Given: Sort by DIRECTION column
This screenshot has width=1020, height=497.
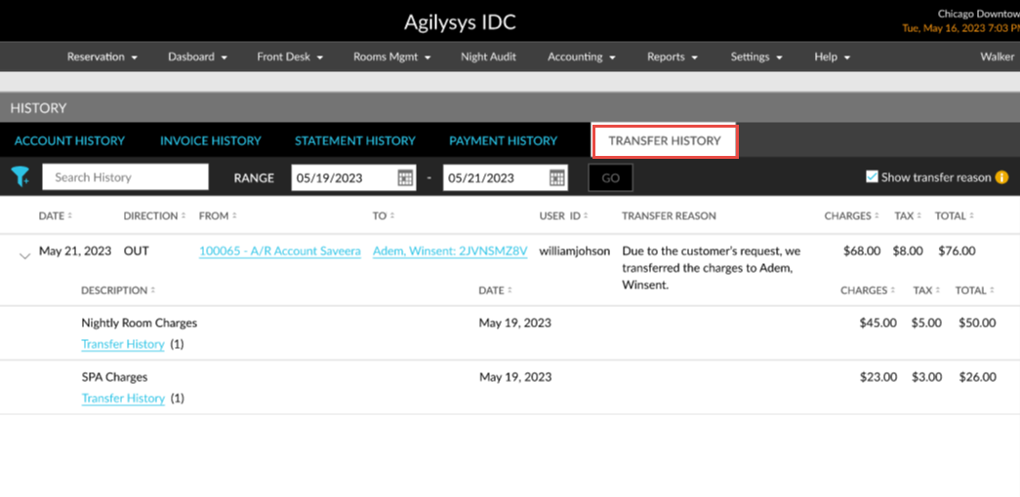Looking at the screenshot, I should coord(155,215).
